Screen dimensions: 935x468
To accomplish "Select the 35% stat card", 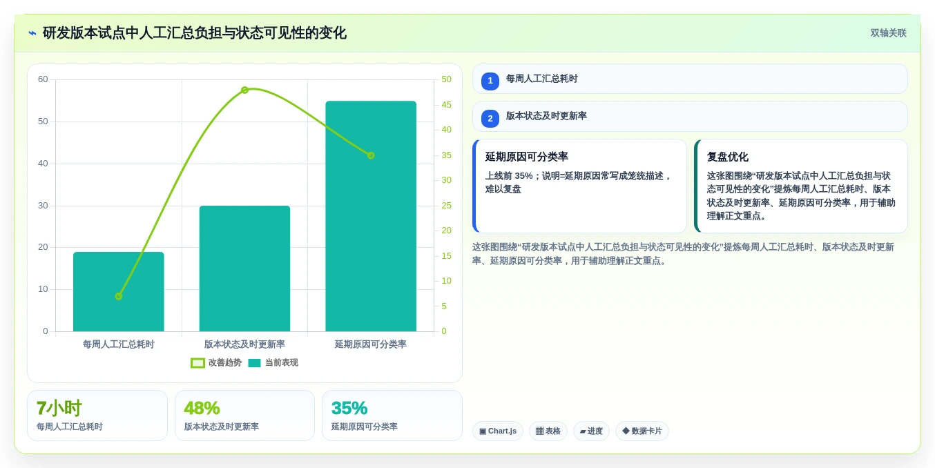I will click(392, 416).
